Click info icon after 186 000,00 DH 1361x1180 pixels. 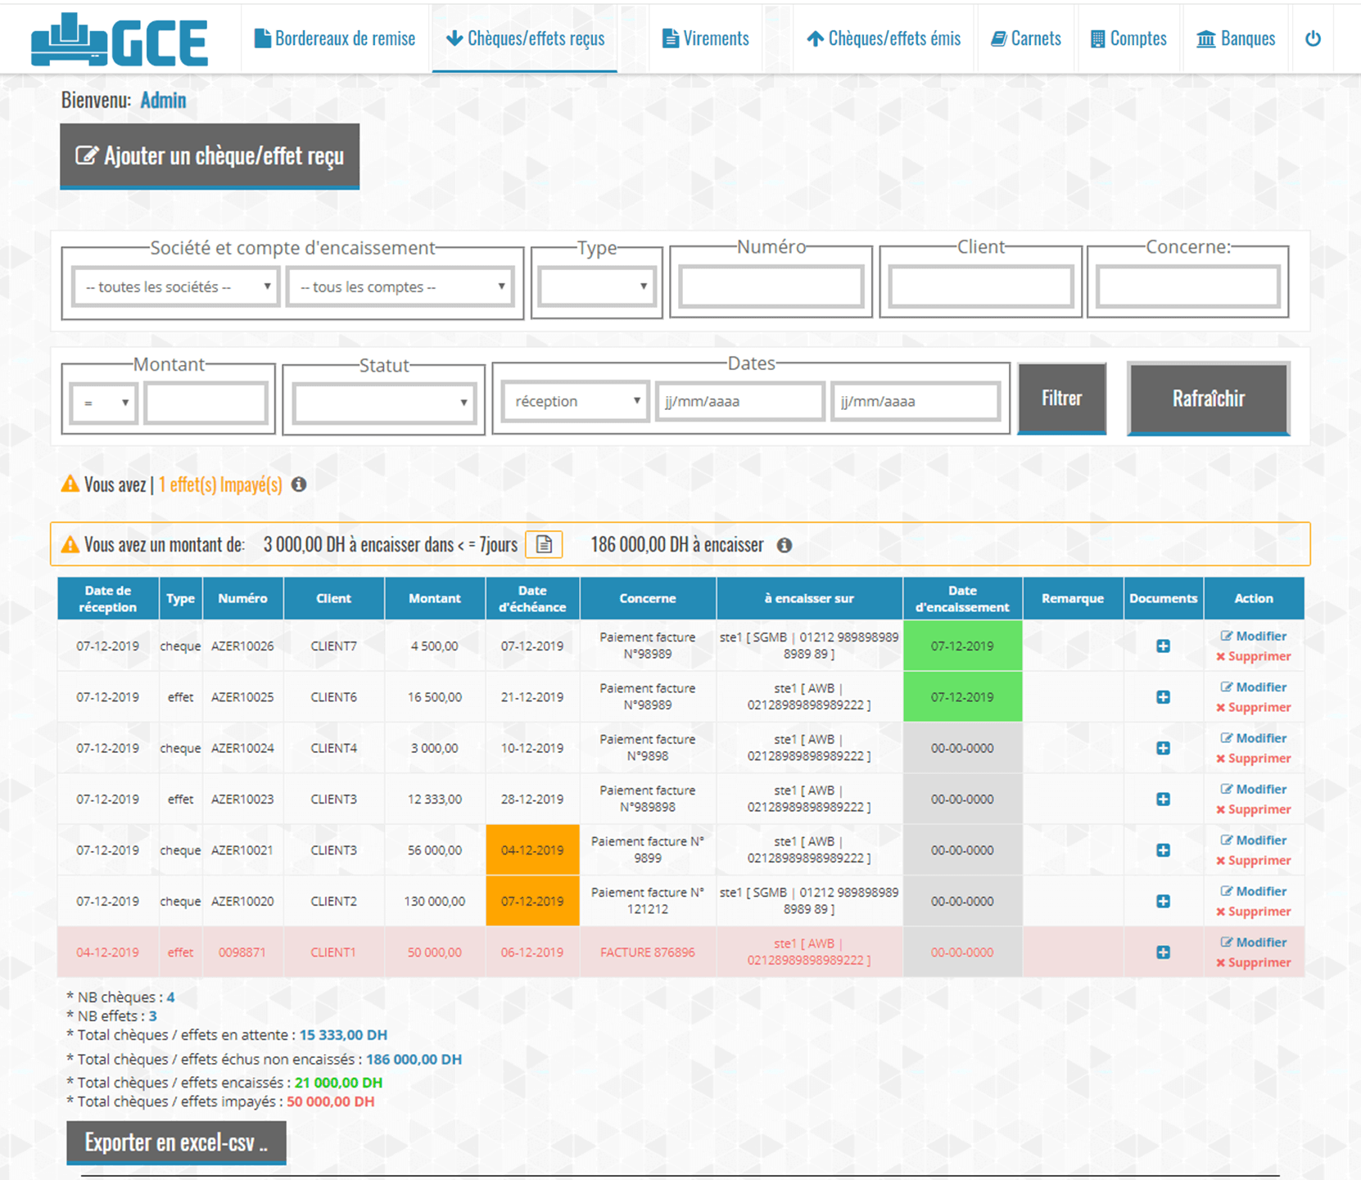pos(784,545)
